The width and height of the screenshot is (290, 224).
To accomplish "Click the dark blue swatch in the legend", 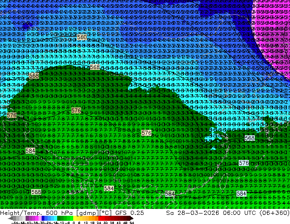I will pos(43,219).
